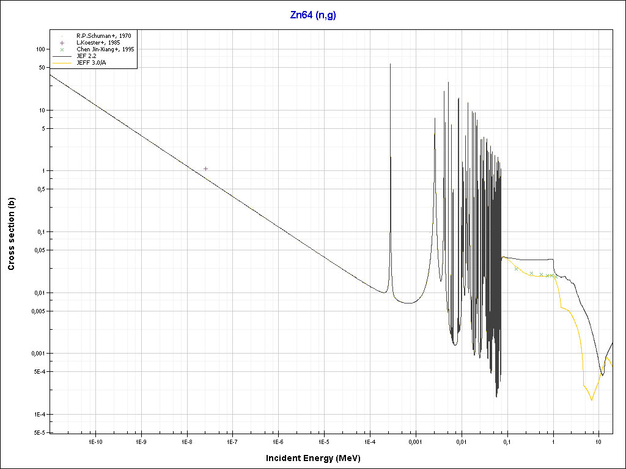Click the 100 tick label on the y-axis

(41, 49)
